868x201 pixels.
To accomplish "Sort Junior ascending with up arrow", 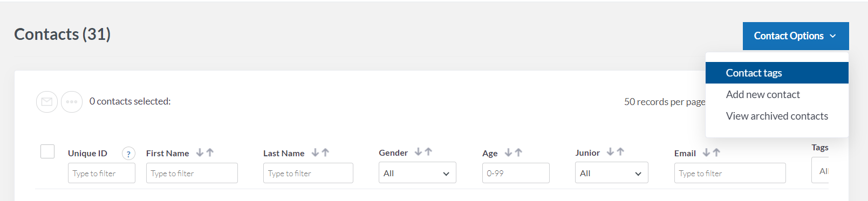I will click(620, 152).
